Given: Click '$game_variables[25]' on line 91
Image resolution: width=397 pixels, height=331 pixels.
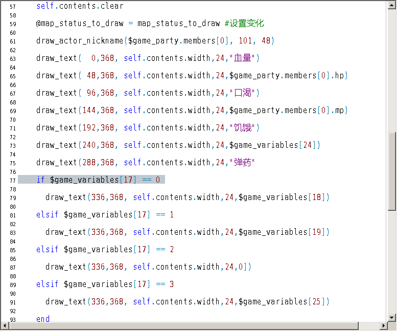Looking at the screenshot, I should 282,302.
